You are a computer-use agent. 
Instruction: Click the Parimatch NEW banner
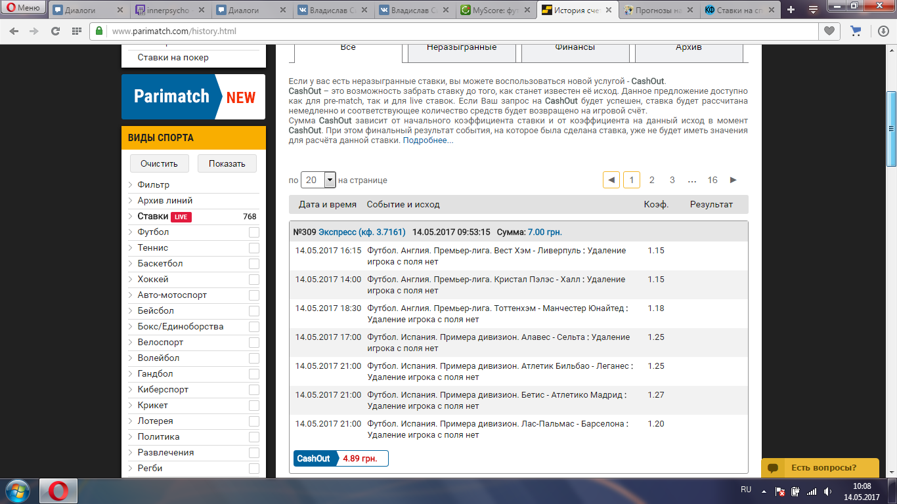pos(193,96)
